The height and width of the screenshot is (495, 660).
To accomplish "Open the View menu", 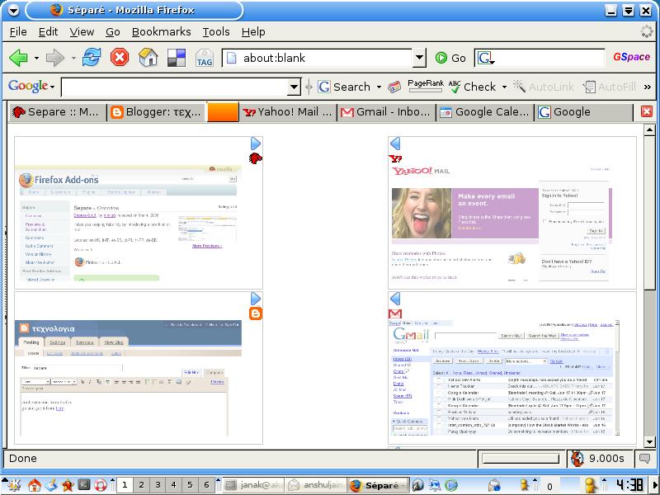I will pyautogui.click(x=82, y=32).
